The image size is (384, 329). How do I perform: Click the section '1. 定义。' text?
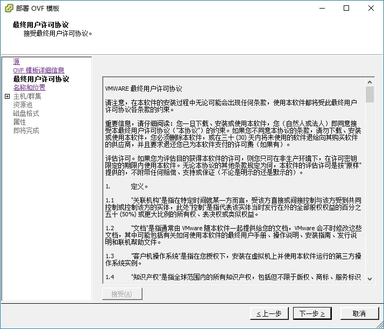(x=127, y=187)
